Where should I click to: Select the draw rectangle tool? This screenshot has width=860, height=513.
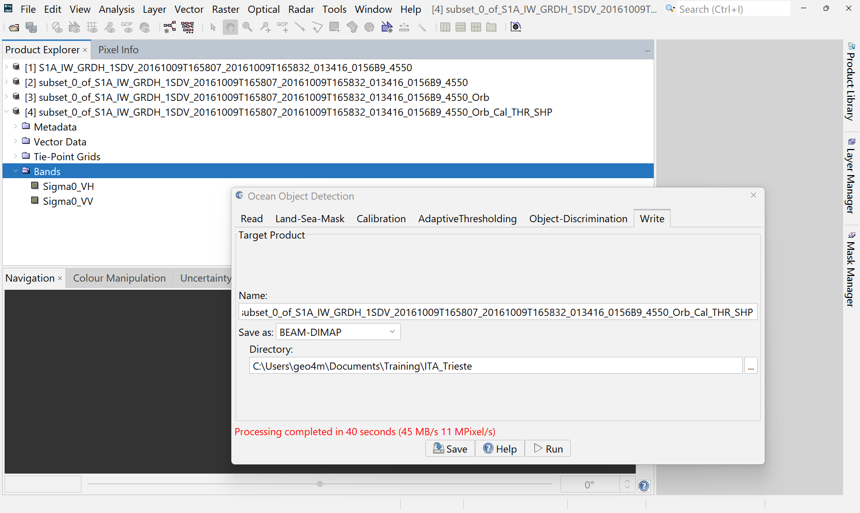coord(335,28)
